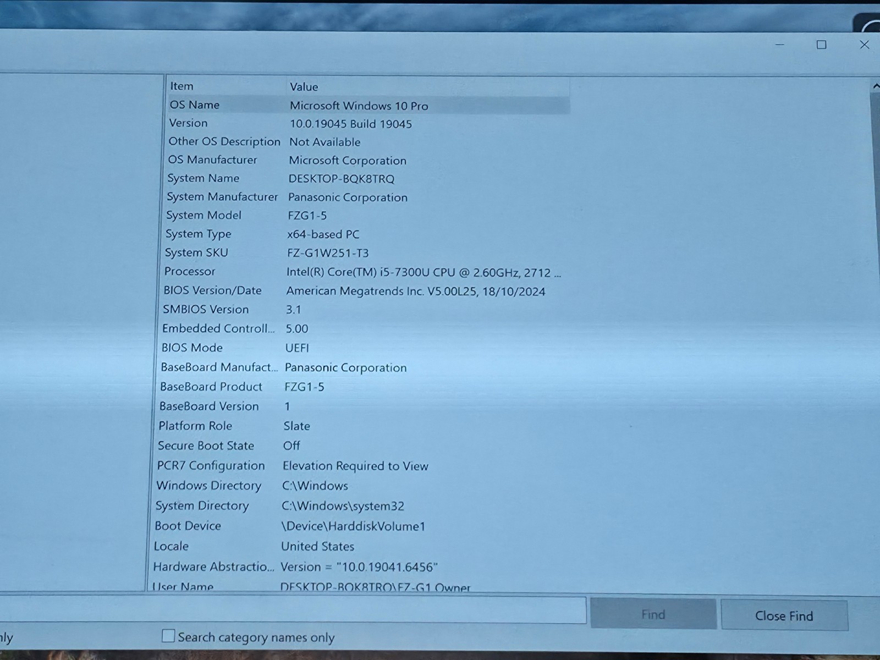Click the System Manufacturer value Panasonic Corporation
This screenshot has width=880, height=660.
(348, 197)
